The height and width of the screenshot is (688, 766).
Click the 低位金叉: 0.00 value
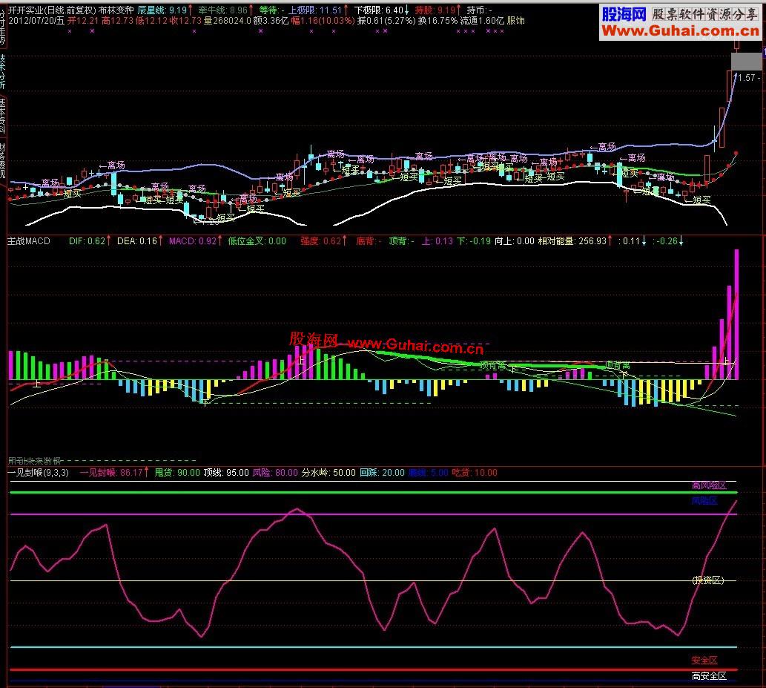pyautogui.click(x=257, y=241)
